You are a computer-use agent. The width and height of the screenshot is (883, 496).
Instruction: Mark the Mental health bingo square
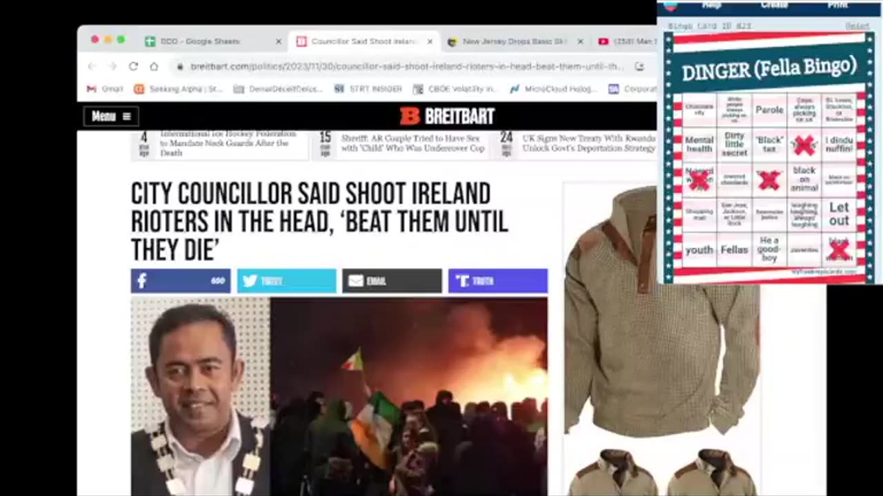(x=699, y=144)
